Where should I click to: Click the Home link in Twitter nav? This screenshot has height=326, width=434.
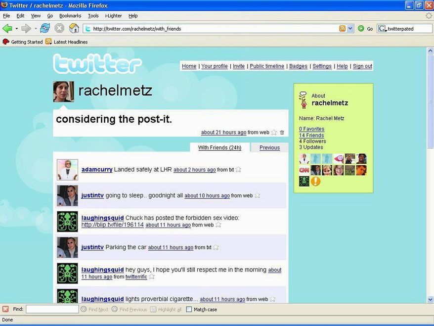pos(189,66)
